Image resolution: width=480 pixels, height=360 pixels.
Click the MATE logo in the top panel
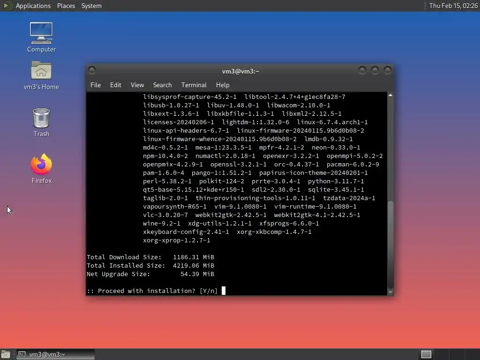click(x=7, y=6)
